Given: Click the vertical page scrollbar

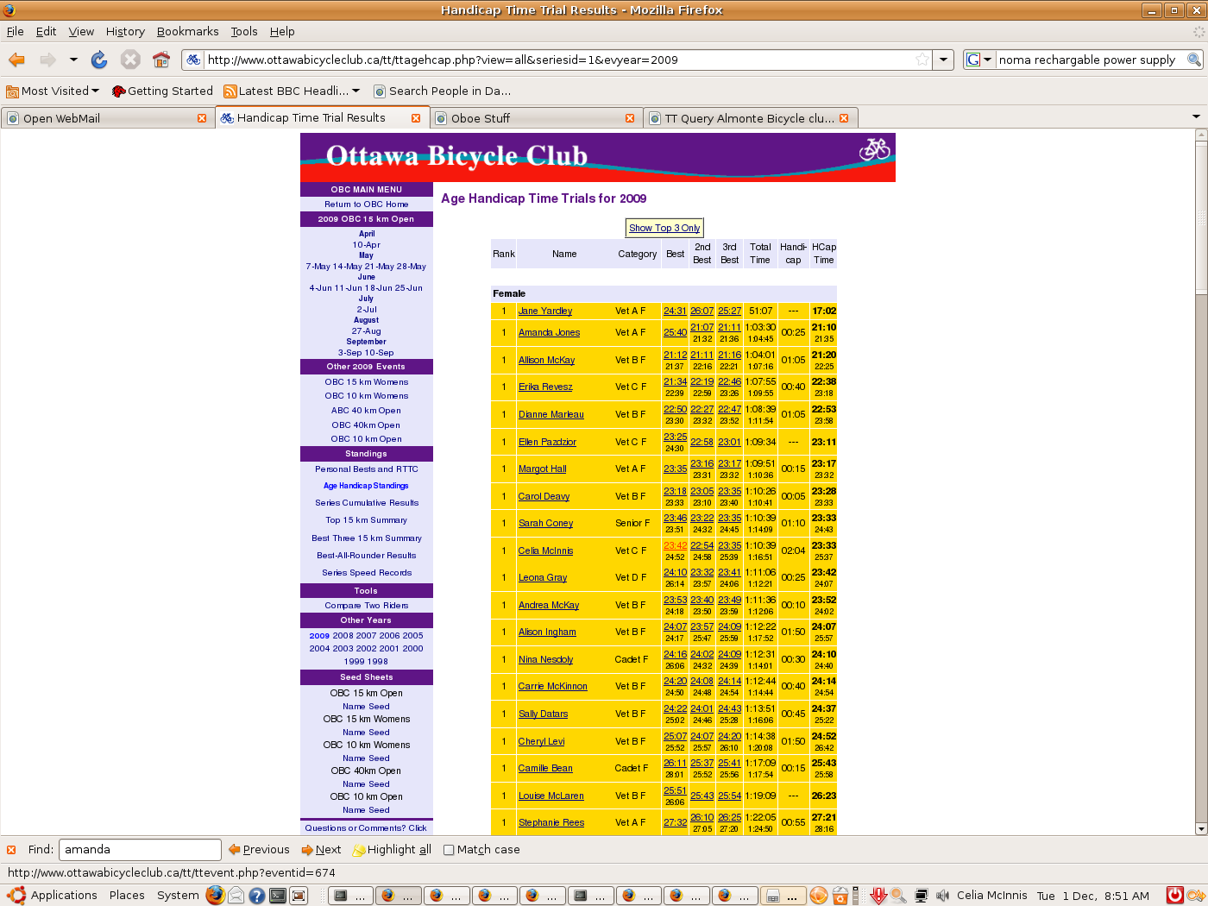Looking at the screenshot, I should tap(1200, 518).
